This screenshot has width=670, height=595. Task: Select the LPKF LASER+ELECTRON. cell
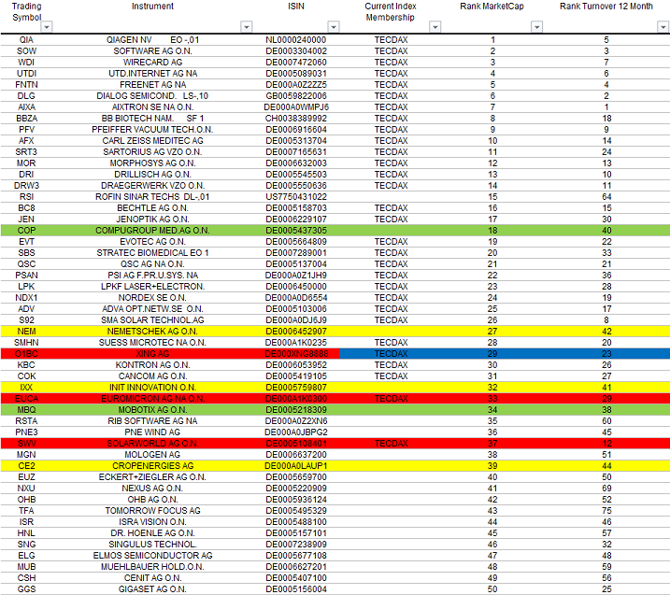152,287
